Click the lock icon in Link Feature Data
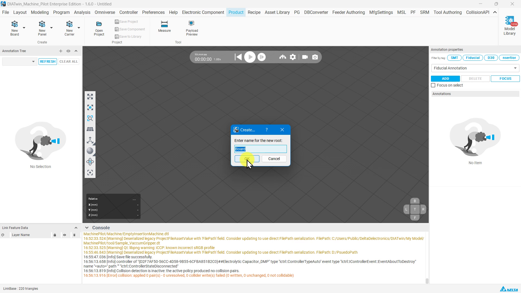 tap(55, 235)
